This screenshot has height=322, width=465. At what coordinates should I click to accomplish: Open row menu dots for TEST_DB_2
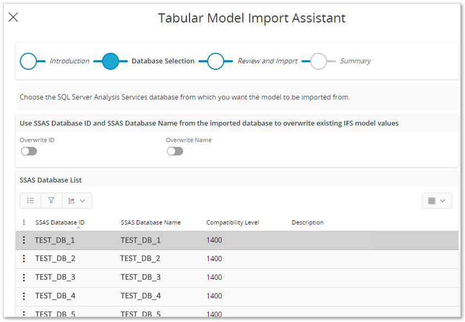coord(24,259)
